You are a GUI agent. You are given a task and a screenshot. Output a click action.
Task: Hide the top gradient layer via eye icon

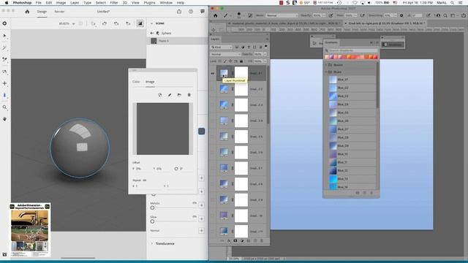(213, 73)
